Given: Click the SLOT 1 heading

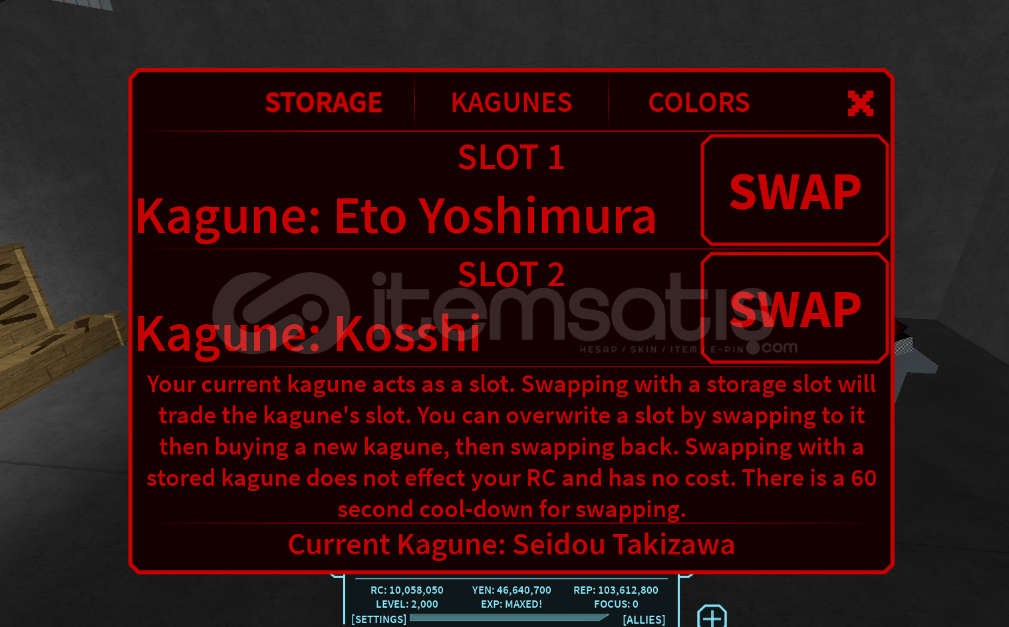Looking at the screenshot, I should pyautogui.click(x=511, y=158).
